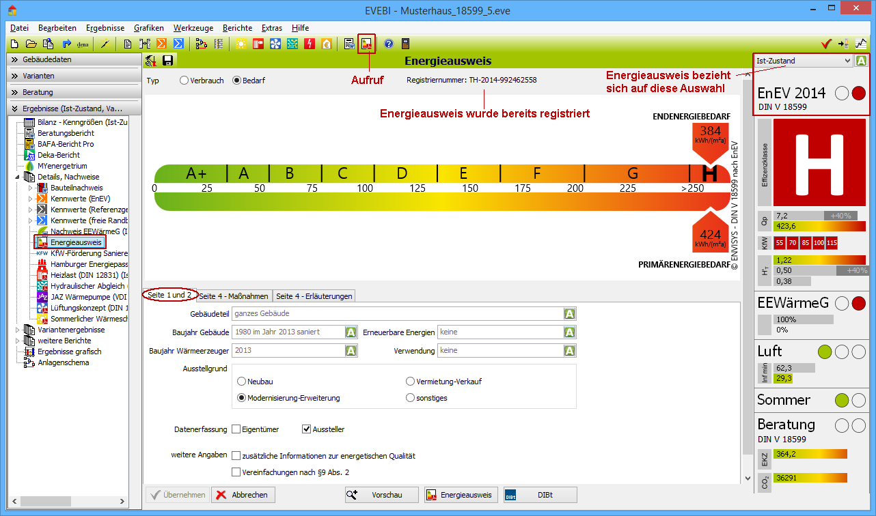
Task: Expand the Gebäudedaten panel
Action: 72,59
